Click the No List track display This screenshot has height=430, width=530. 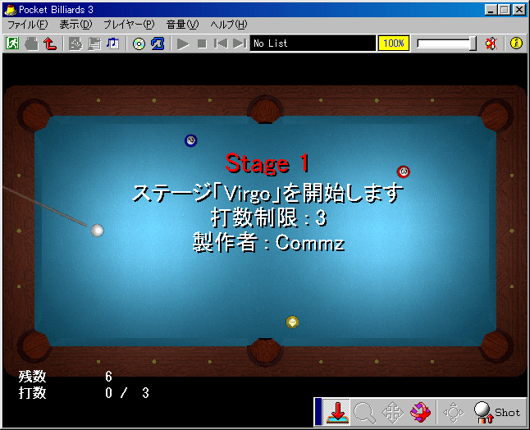[x=313, y=43]
